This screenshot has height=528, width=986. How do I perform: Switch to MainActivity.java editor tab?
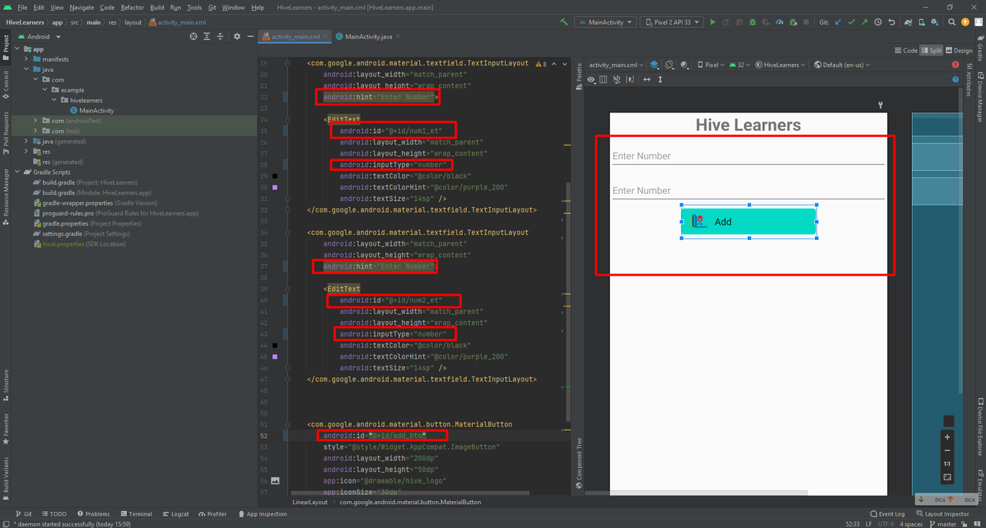367,36
